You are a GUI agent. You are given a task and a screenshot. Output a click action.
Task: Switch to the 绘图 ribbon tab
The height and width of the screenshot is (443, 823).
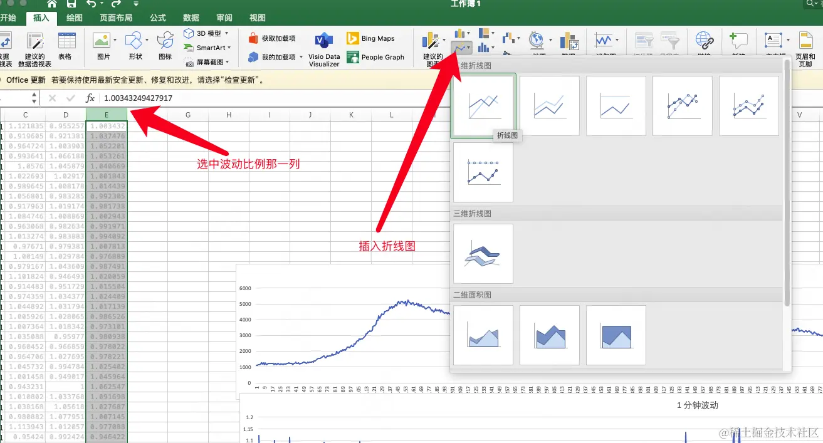coord(75,18)
